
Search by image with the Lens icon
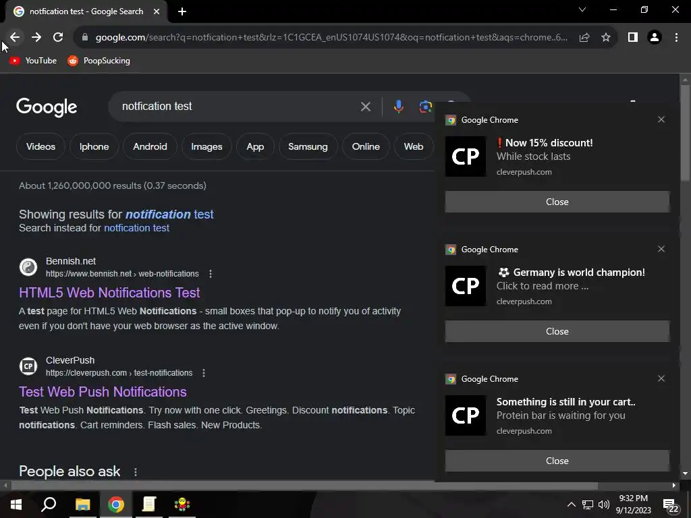[425, 107]
